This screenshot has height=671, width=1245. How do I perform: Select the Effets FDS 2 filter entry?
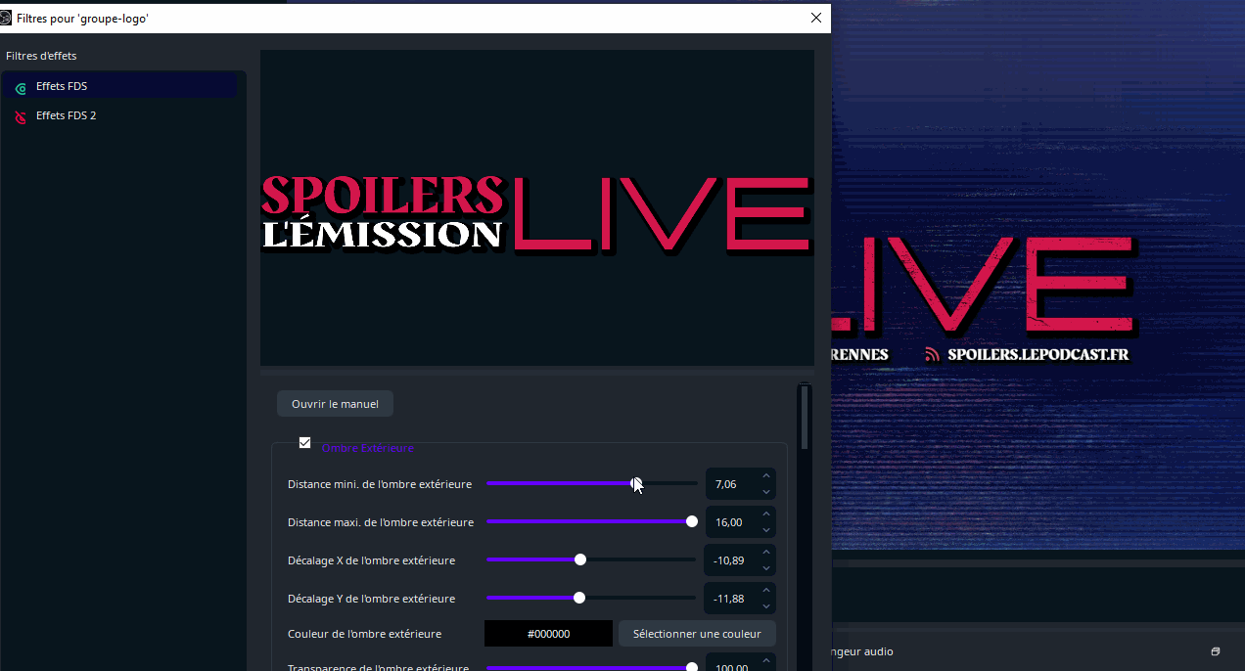click(x=66, y=115)
